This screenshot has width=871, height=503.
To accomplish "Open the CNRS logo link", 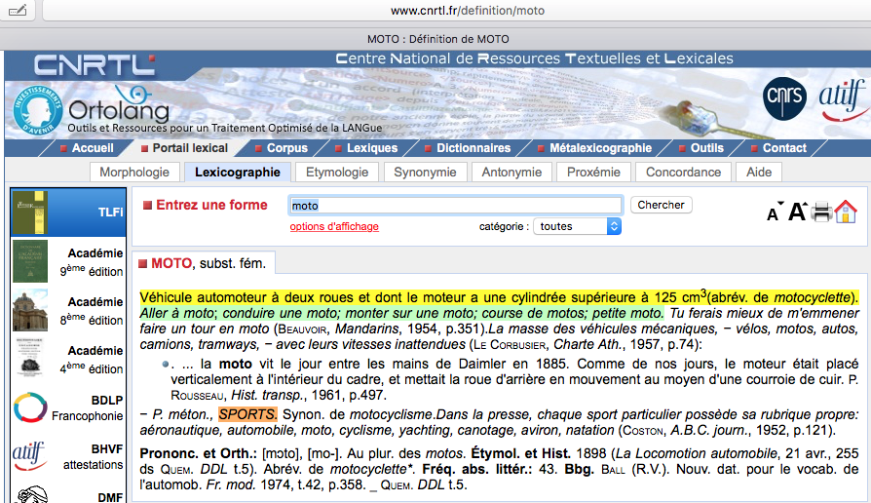I will [x=784, y=98].
